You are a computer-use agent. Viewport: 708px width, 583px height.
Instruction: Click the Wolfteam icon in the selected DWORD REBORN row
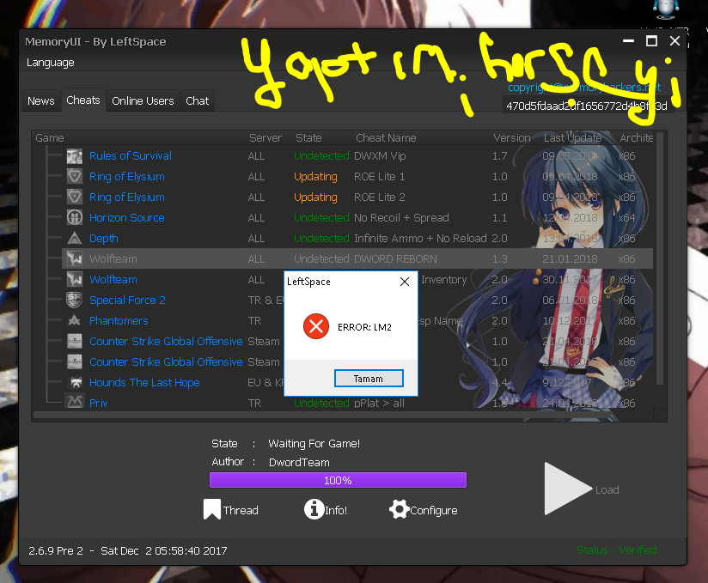point(75,258)
